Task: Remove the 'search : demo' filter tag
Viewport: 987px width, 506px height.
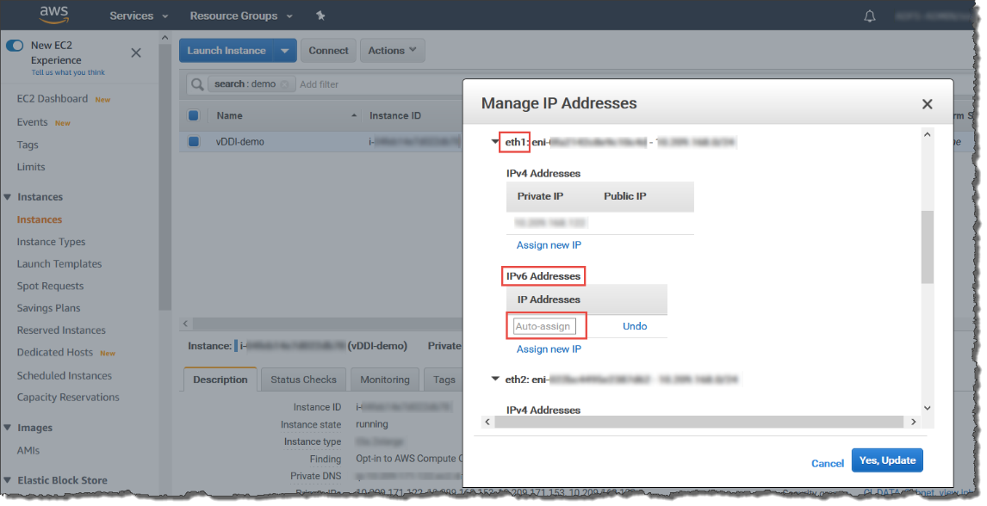Action: point(285,84)
